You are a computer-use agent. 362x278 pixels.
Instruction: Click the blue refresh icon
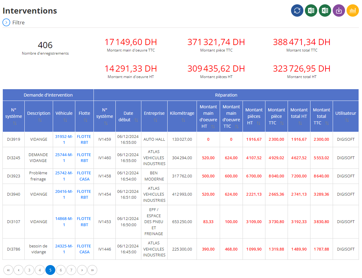click(x=297, y=10)
